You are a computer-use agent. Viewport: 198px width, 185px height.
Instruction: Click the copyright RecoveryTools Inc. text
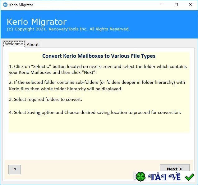coord(68,29)
